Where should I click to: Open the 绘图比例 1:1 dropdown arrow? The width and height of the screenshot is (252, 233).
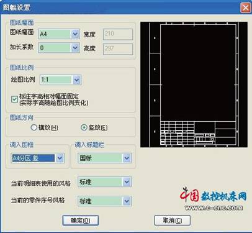(x=76, y=80)
